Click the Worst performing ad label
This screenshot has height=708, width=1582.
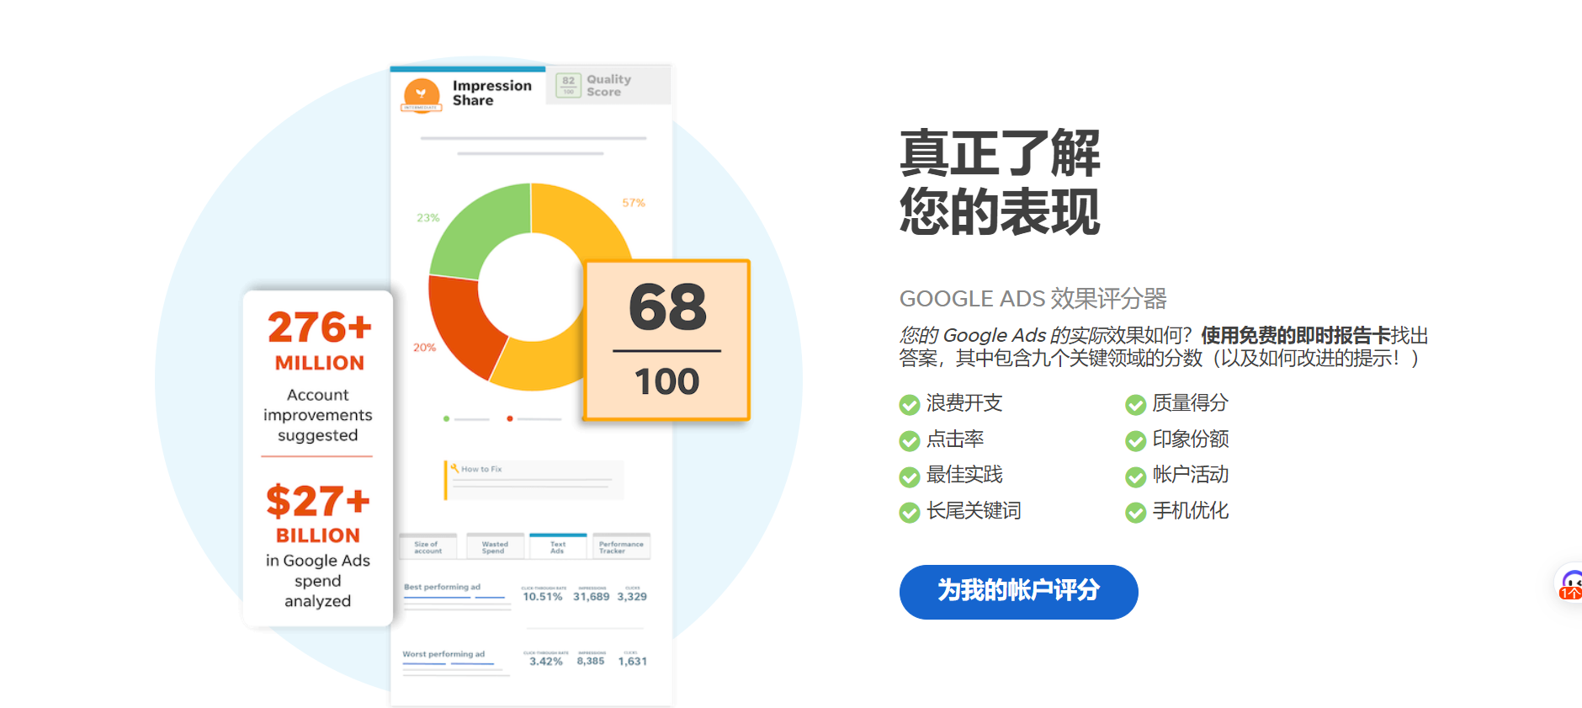coord(443,654)
